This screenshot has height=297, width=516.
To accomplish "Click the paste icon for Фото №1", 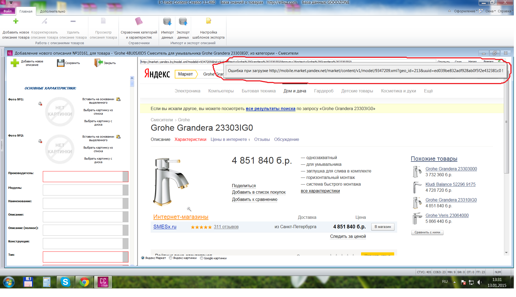I will click(118, 99).
